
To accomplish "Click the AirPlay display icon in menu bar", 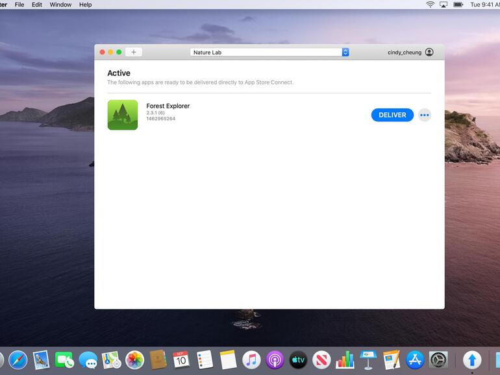I will click(x=444, y=5).
